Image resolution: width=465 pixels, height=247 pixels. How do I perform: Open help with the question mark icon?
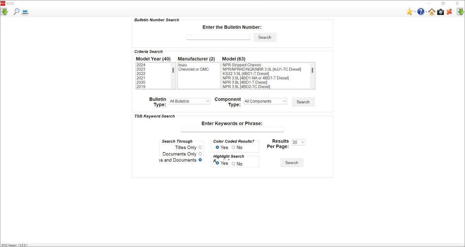point(420,12)
